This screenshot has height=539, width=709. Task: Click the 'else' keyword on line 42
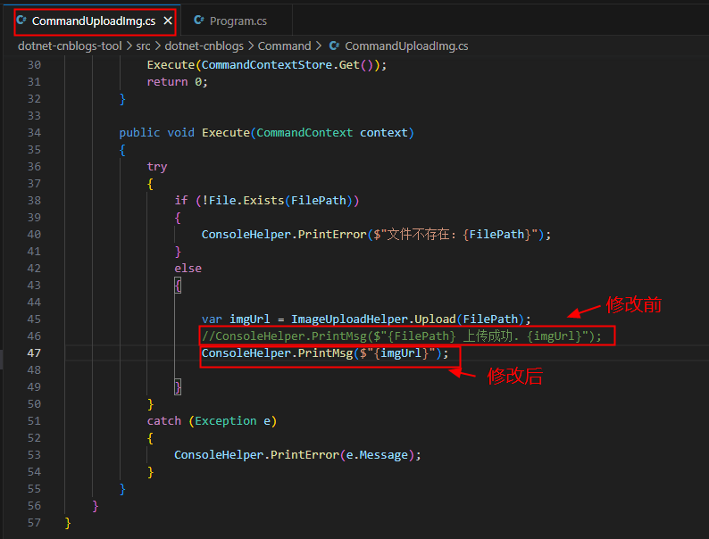(x=188, y=269)
